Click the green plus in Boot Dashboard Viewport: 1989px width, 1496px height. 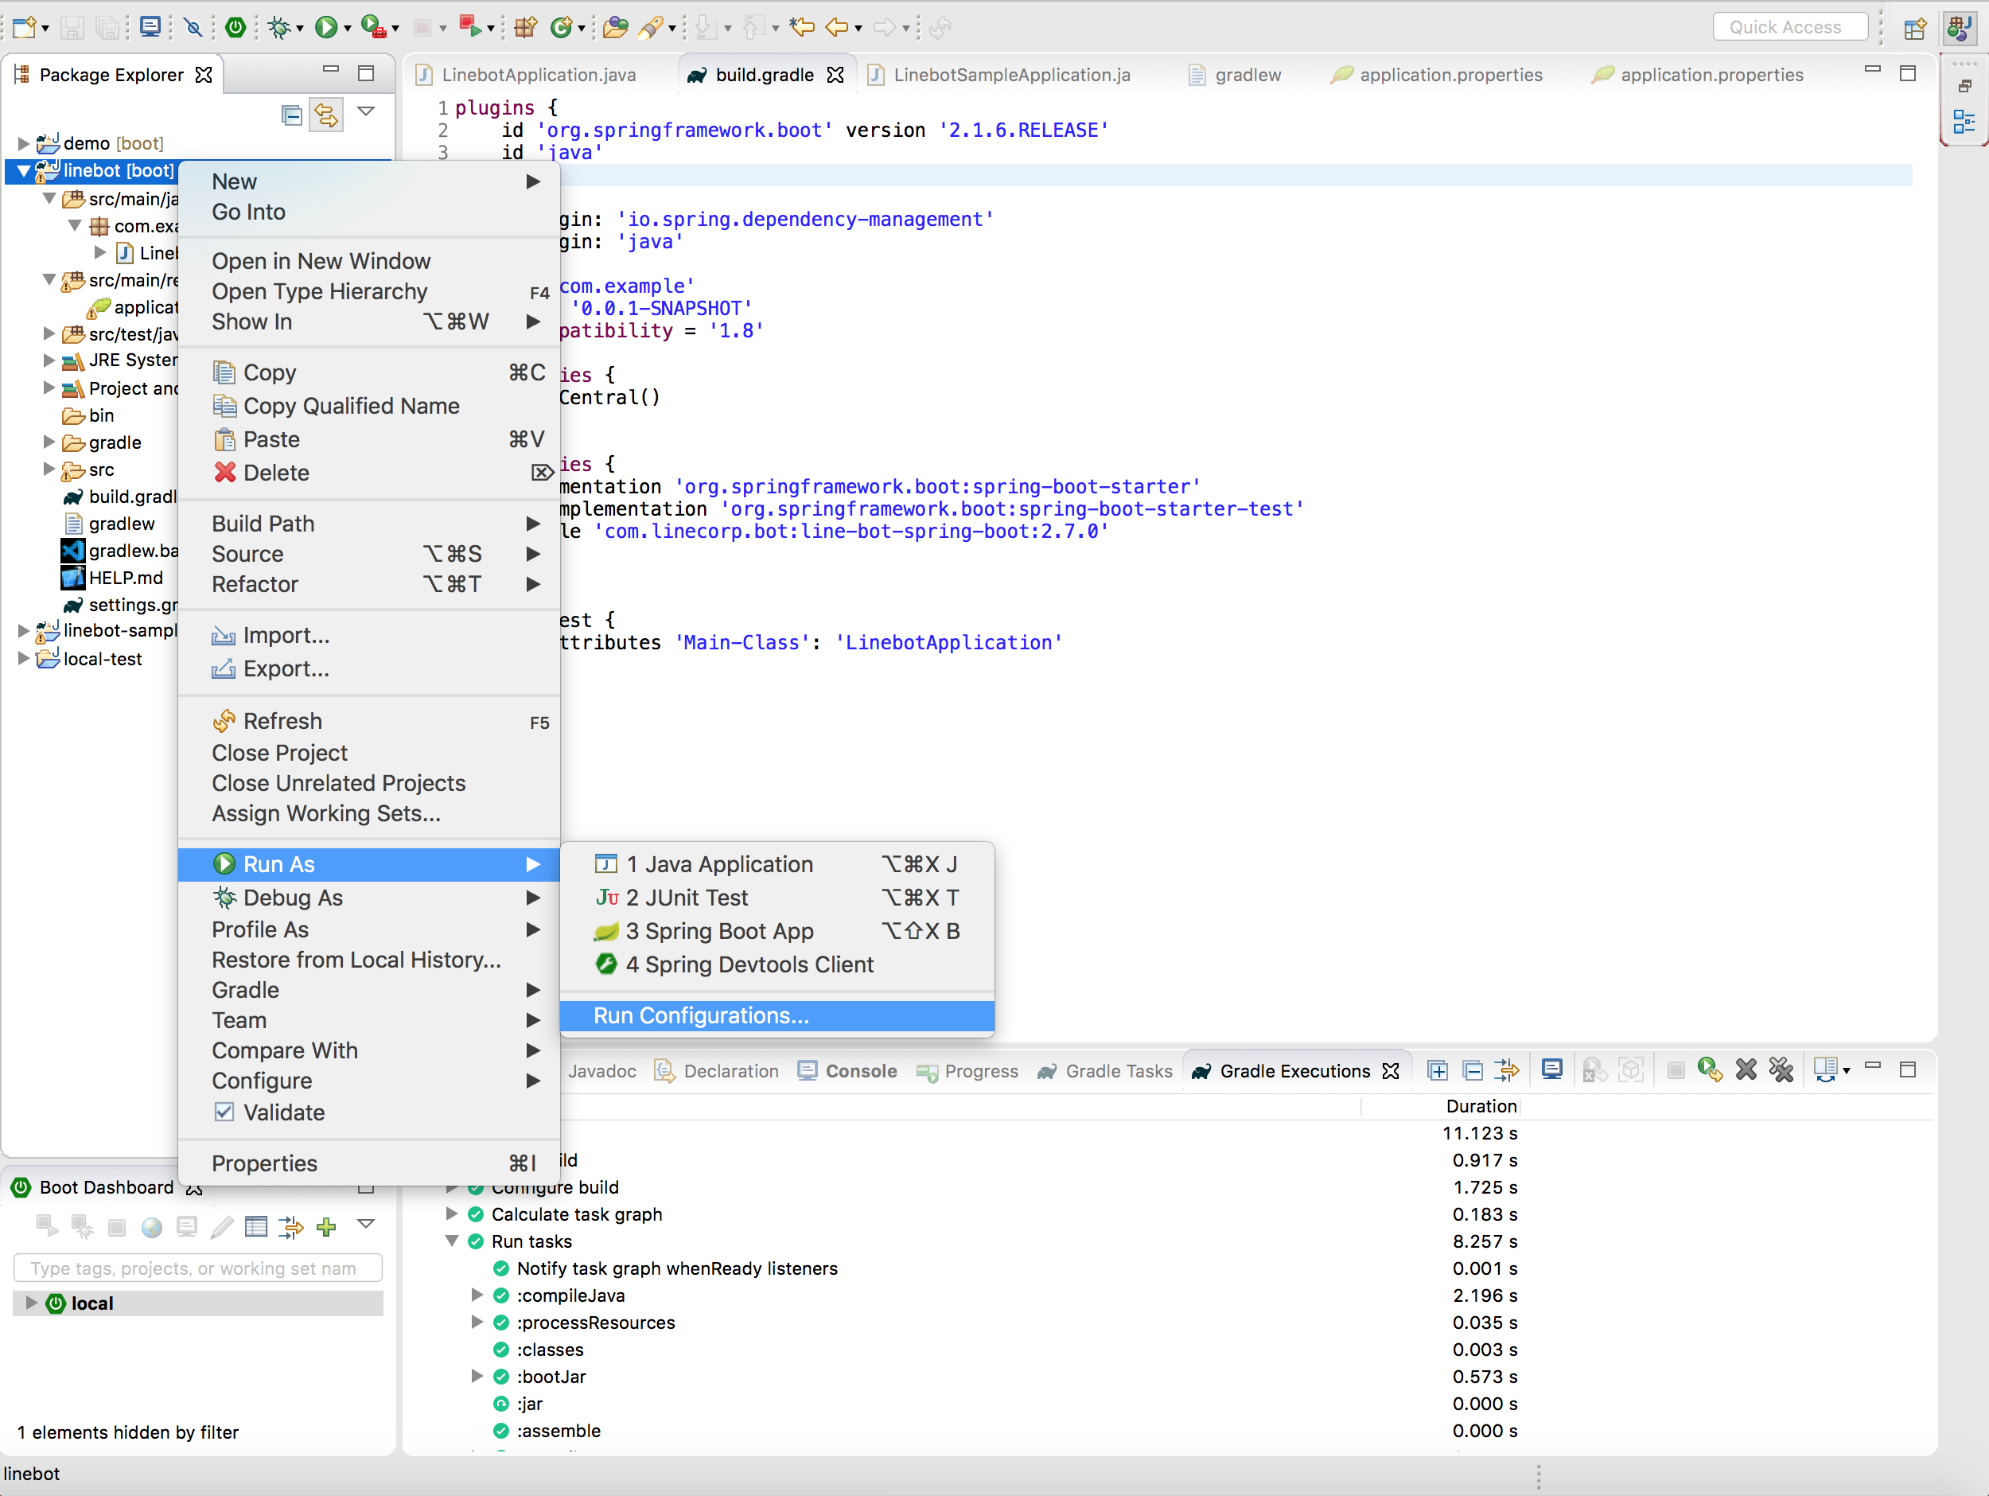pyautogui.click(x=326, y=1227)
